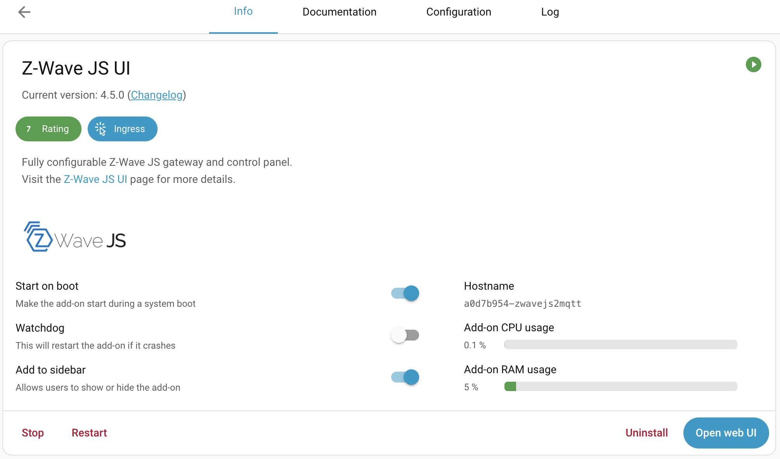This screenshot has height=459, width=780.
Task: Open the Changelog link
Action: (156, 95)
